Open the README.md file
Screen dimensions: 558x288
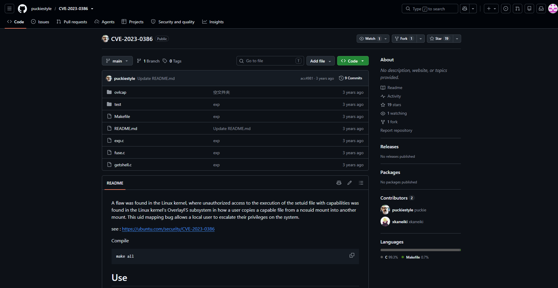click(x=126, y=129)
